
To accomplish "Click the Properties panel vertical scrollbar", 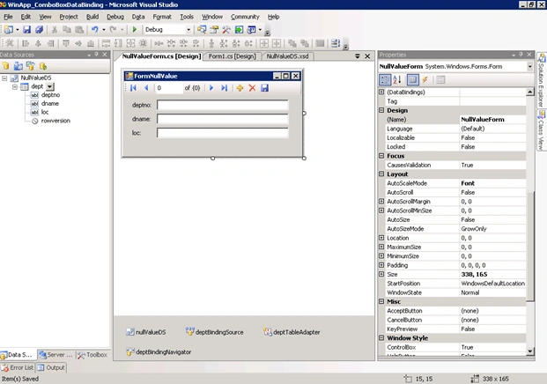I will click(530, 246).
